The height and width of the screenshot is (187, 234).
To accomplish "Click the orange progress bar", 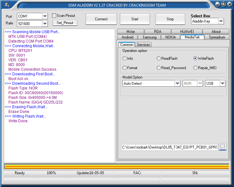I will (117, 167).
